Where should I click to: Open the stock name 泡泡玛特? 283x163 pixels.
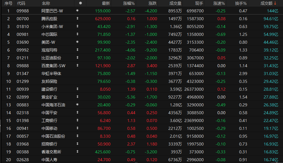(49, 50)
